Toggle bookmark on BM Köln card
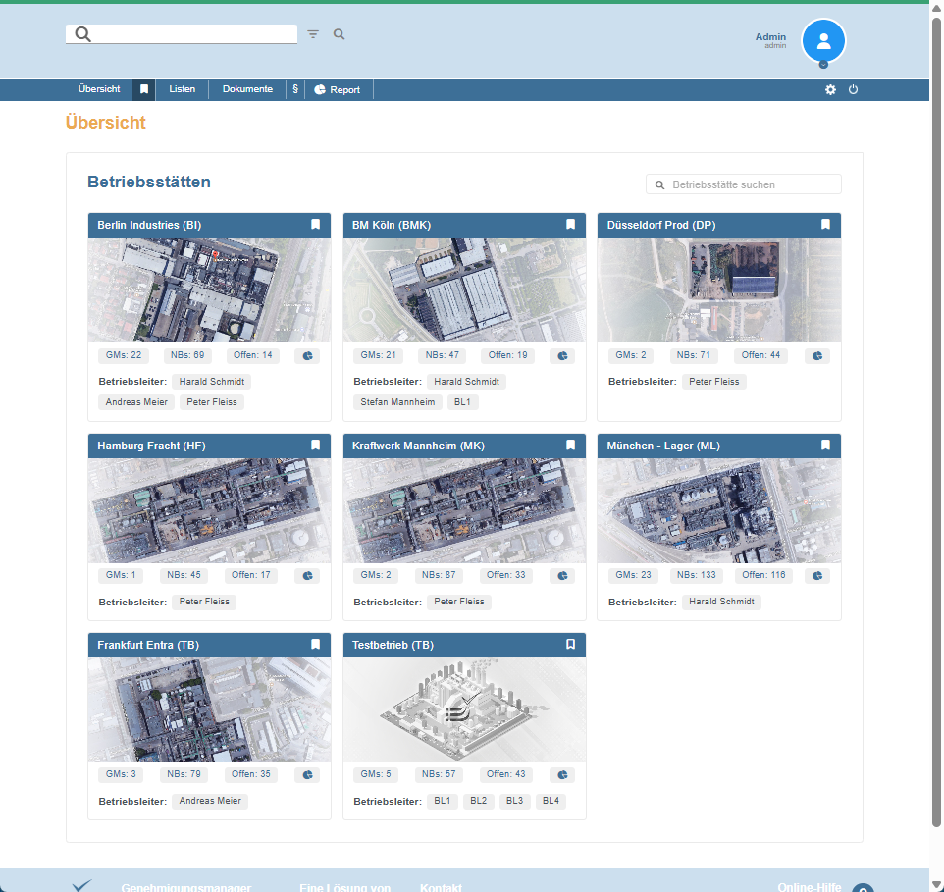This screenshot has height=892, width=944. 570,225
